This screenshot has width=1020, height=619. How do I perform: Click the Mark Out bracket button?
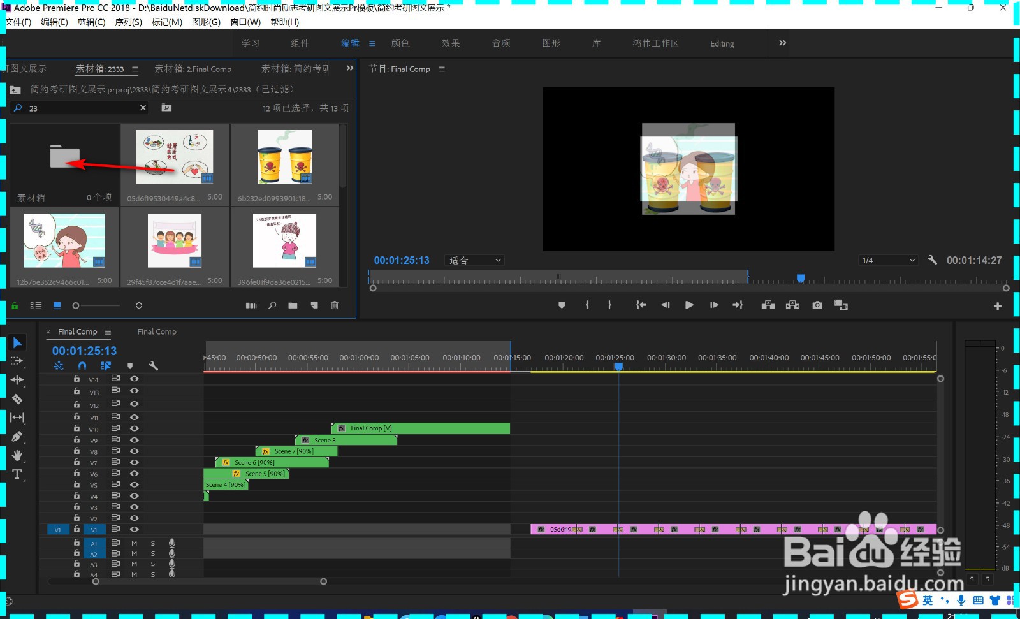610,305
